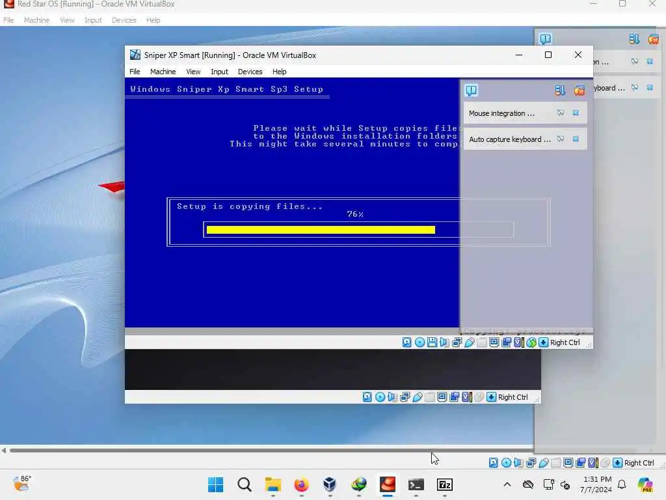Click keep finished progresses icon in Sniper XP notification panel
The width and height of the screenshot is (666, 500).
(x=560, y=90)
